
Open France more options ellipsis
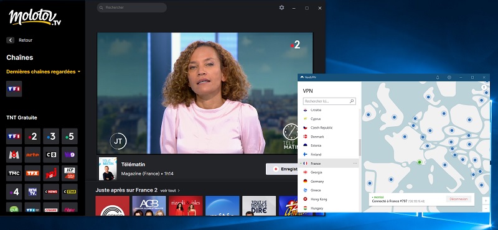tap(355, 163)
